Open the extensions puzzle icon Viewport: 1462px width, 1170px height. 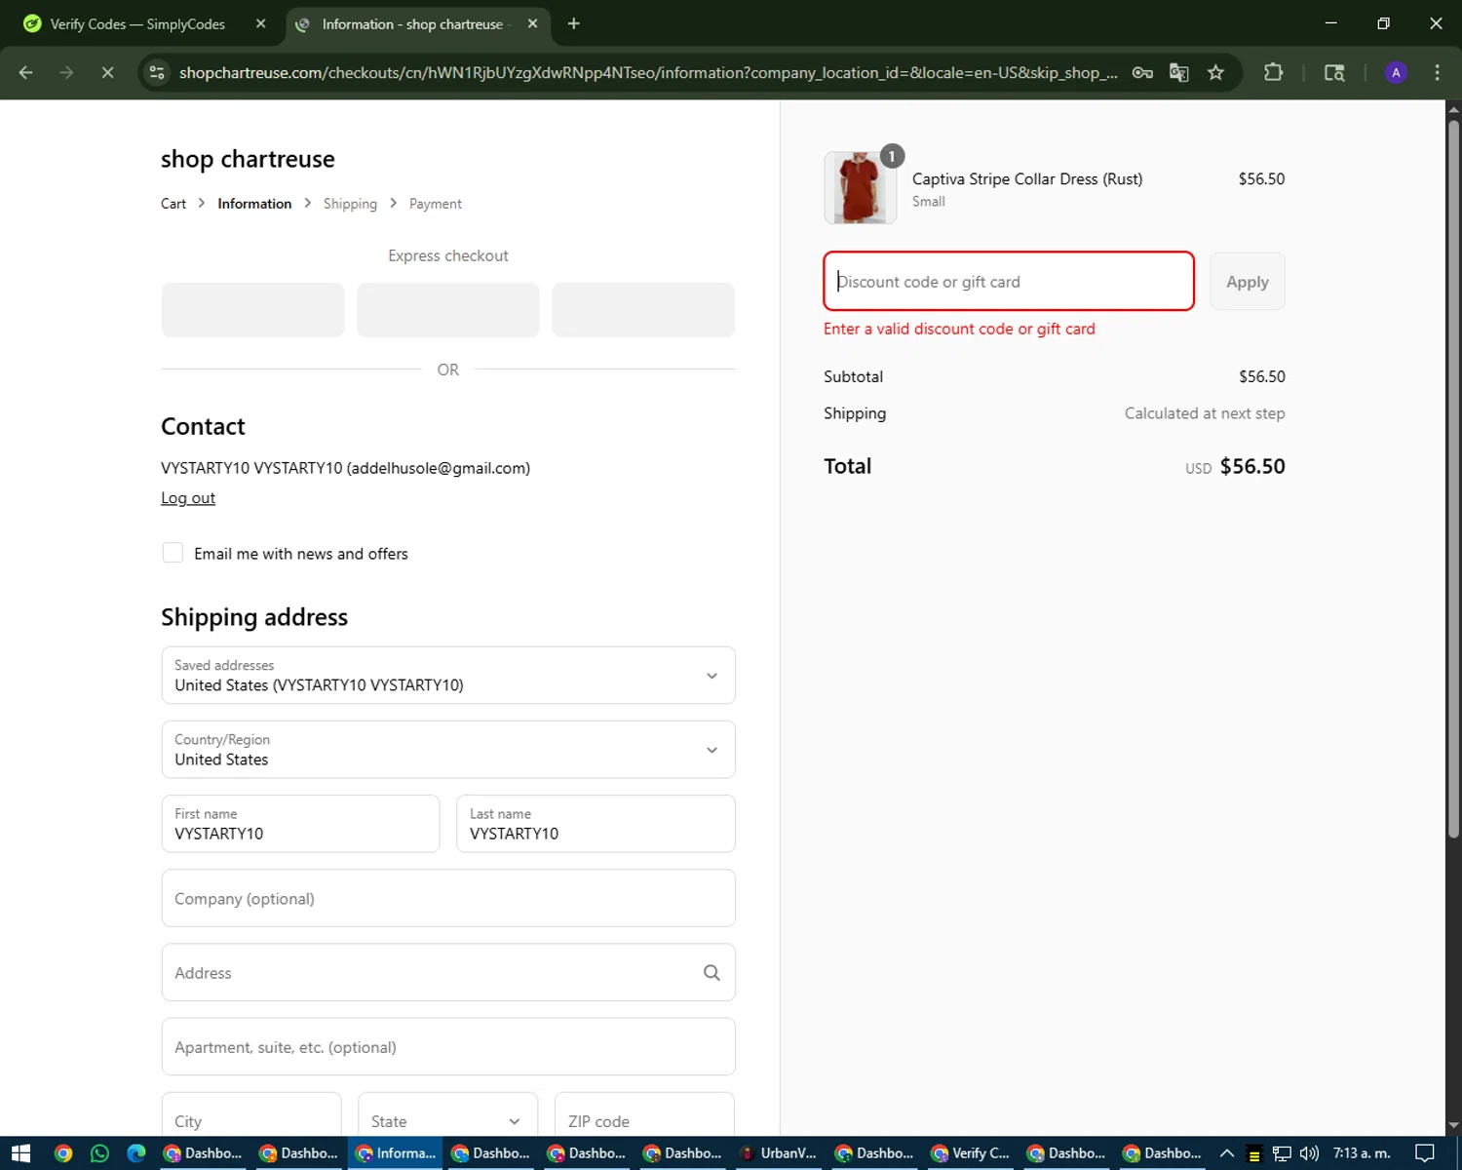tap(1273, 72)
